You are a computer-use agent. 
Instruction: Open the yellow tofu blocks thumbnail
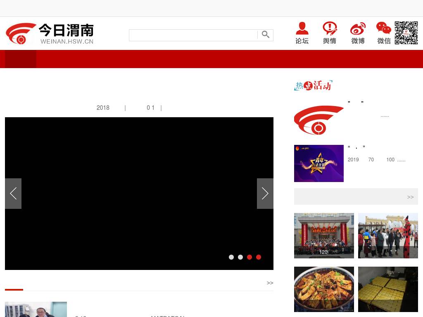[x=388, y=289]
